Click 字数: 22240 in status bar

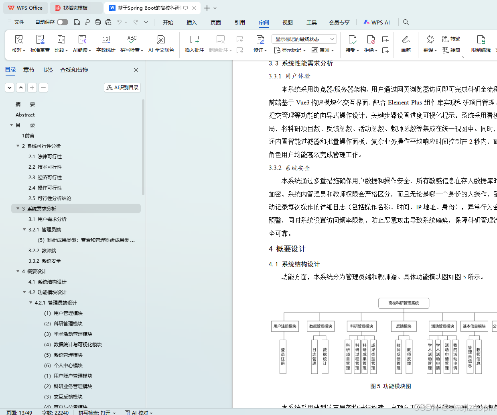(x=55, y=412)
